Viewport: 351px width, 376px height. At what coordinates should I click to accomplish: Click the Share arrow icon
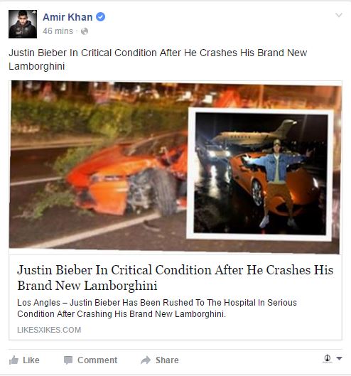[146, 360]
